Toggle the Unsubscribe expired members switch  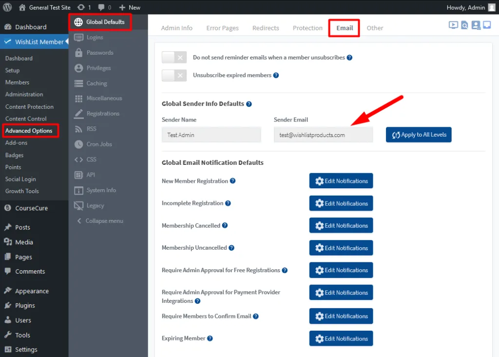[x=174, y=76]
